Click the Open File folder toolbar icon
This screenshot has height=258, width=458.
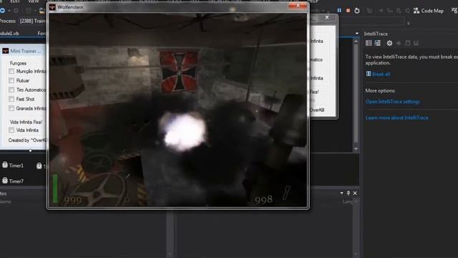[x=42, y=11]
